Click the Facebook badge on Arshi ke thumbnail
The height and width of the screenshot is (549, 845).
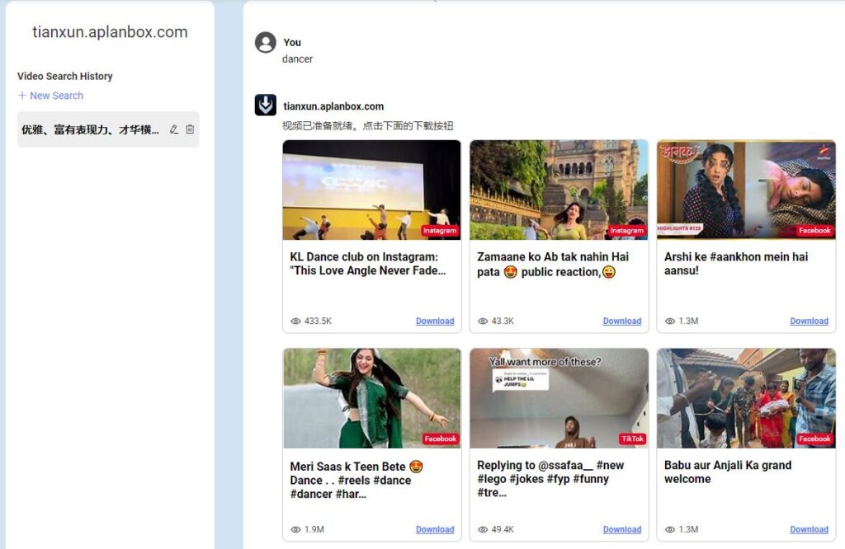pyautogui.click(x=814, y=230)
